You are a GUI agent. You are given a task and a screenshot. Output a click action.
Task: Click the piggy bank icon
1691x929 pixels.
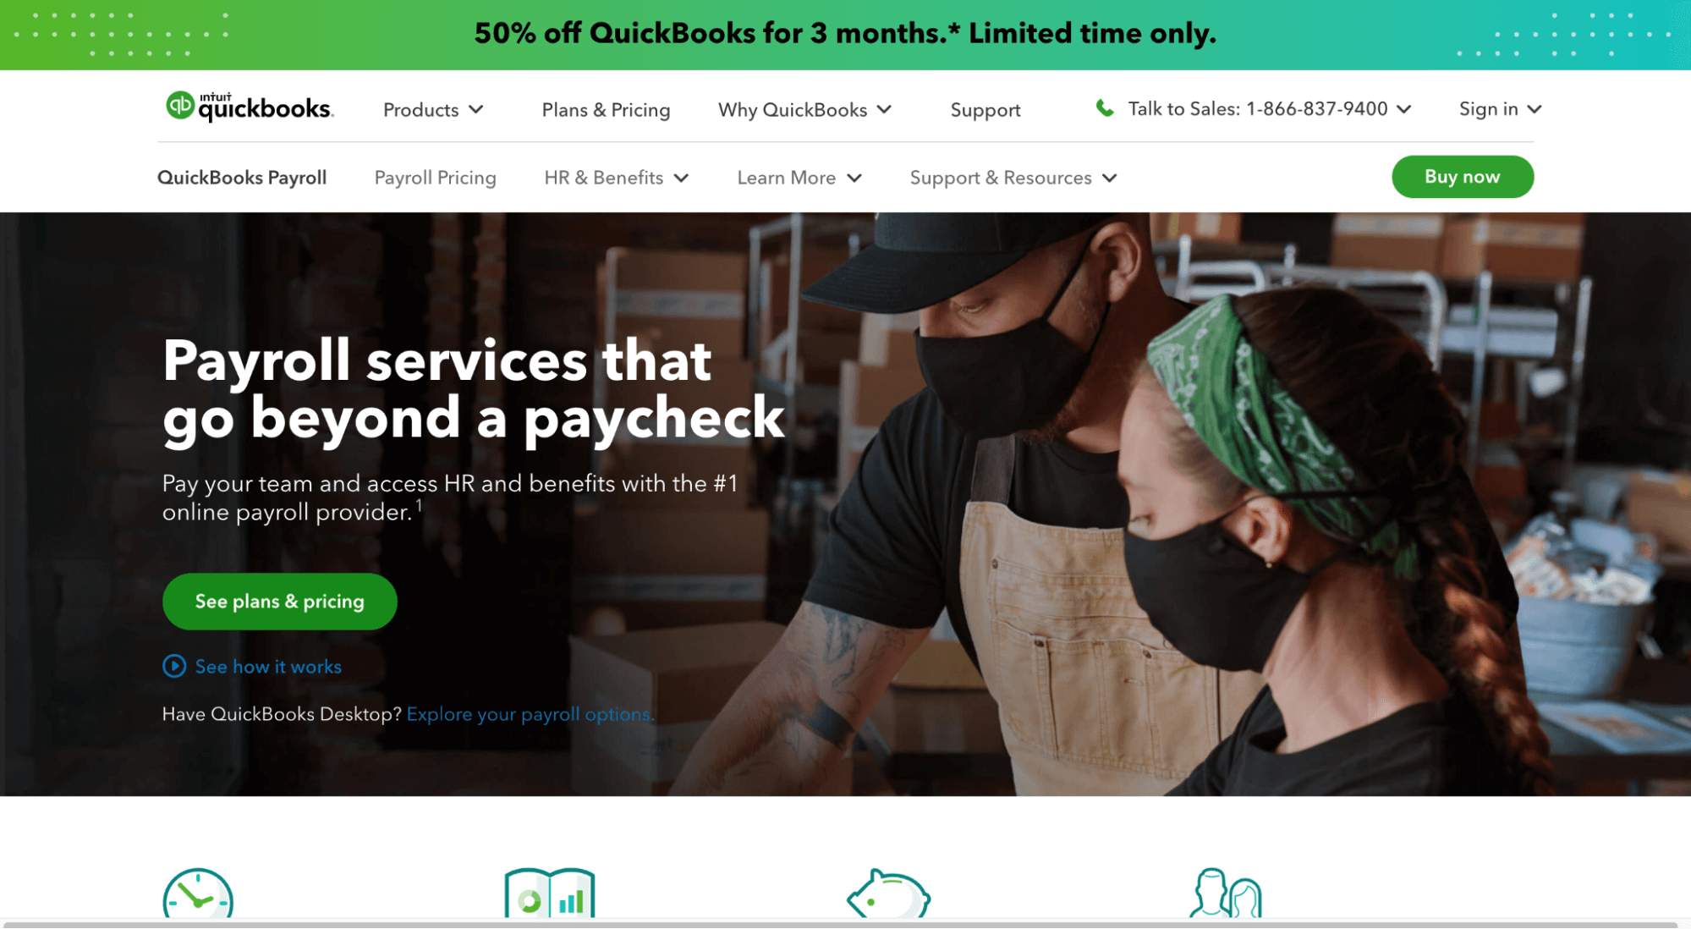coord(888,893)
